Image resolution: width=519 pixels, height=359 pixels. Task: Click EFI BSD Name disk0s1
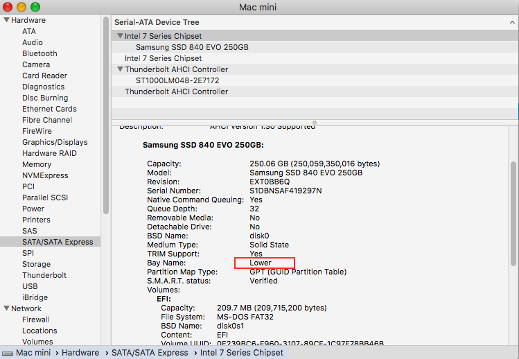point(230,326)
